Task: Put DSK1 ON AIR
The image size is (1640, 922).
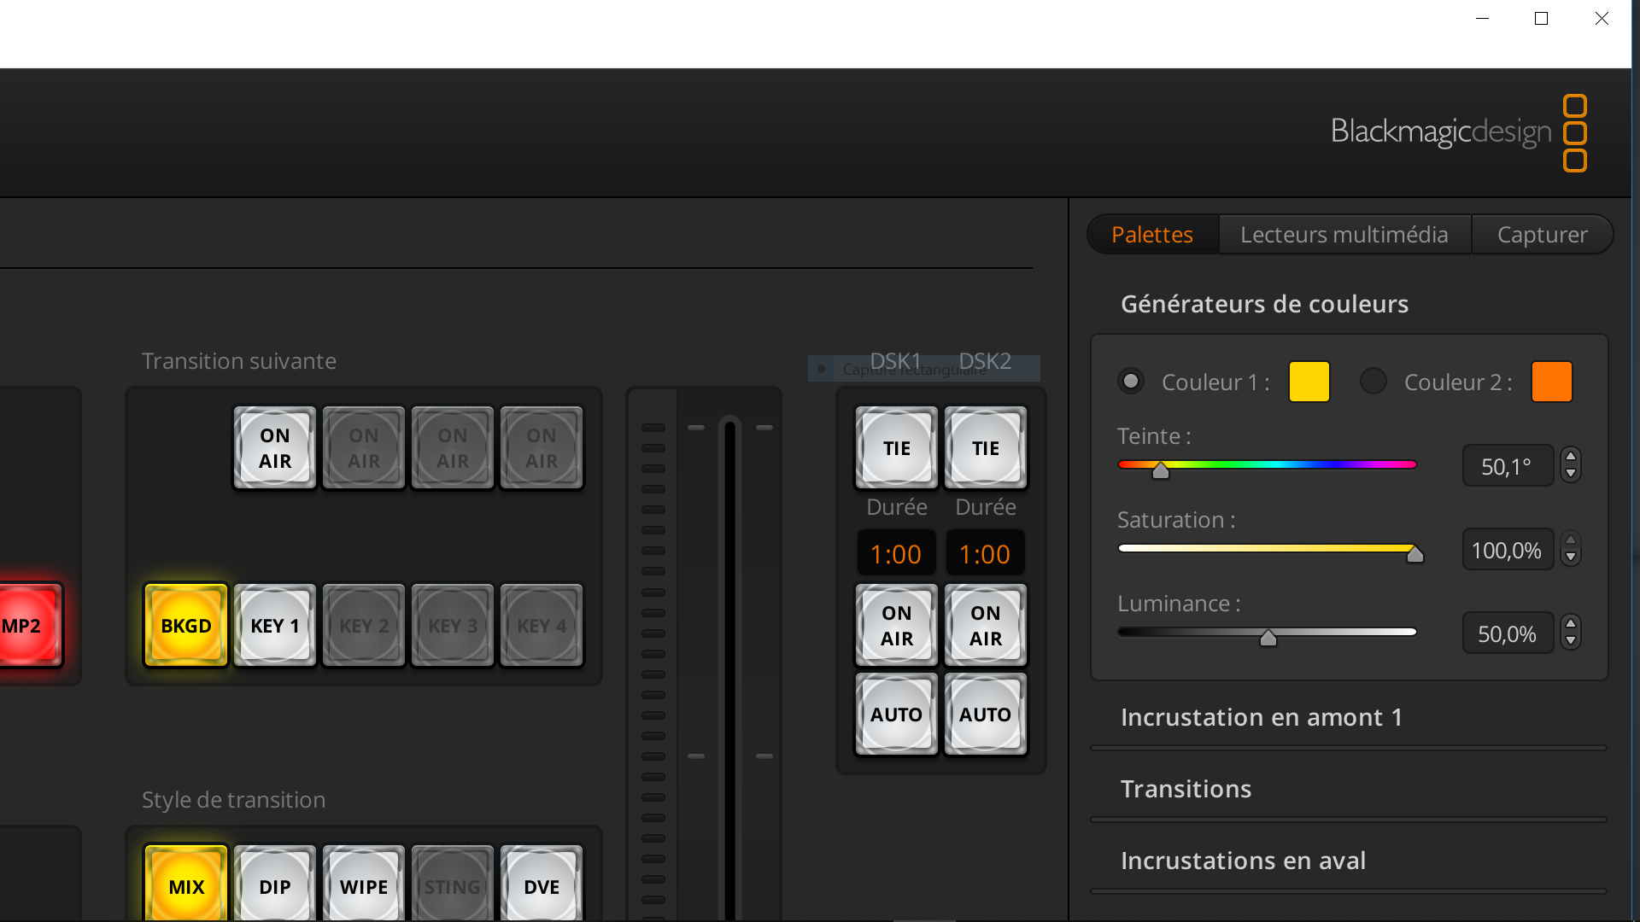Action: (897, 626)
